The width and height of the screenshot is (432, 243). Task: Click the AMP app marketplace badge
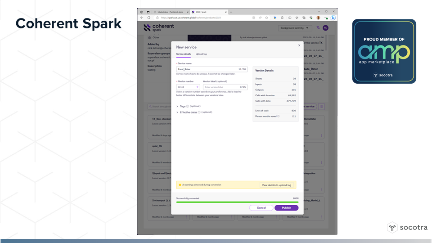coord(384,51)
